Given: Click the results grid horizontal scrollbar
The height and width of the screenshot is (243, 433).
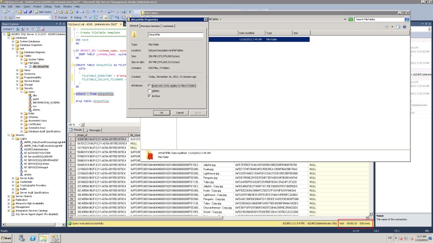Looking at the screenshot, I should [x=218, y=217].
